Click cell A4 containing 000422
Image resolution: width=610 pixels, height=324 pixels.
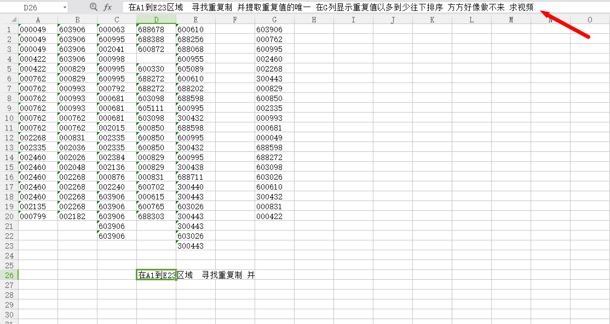[38, 59]
